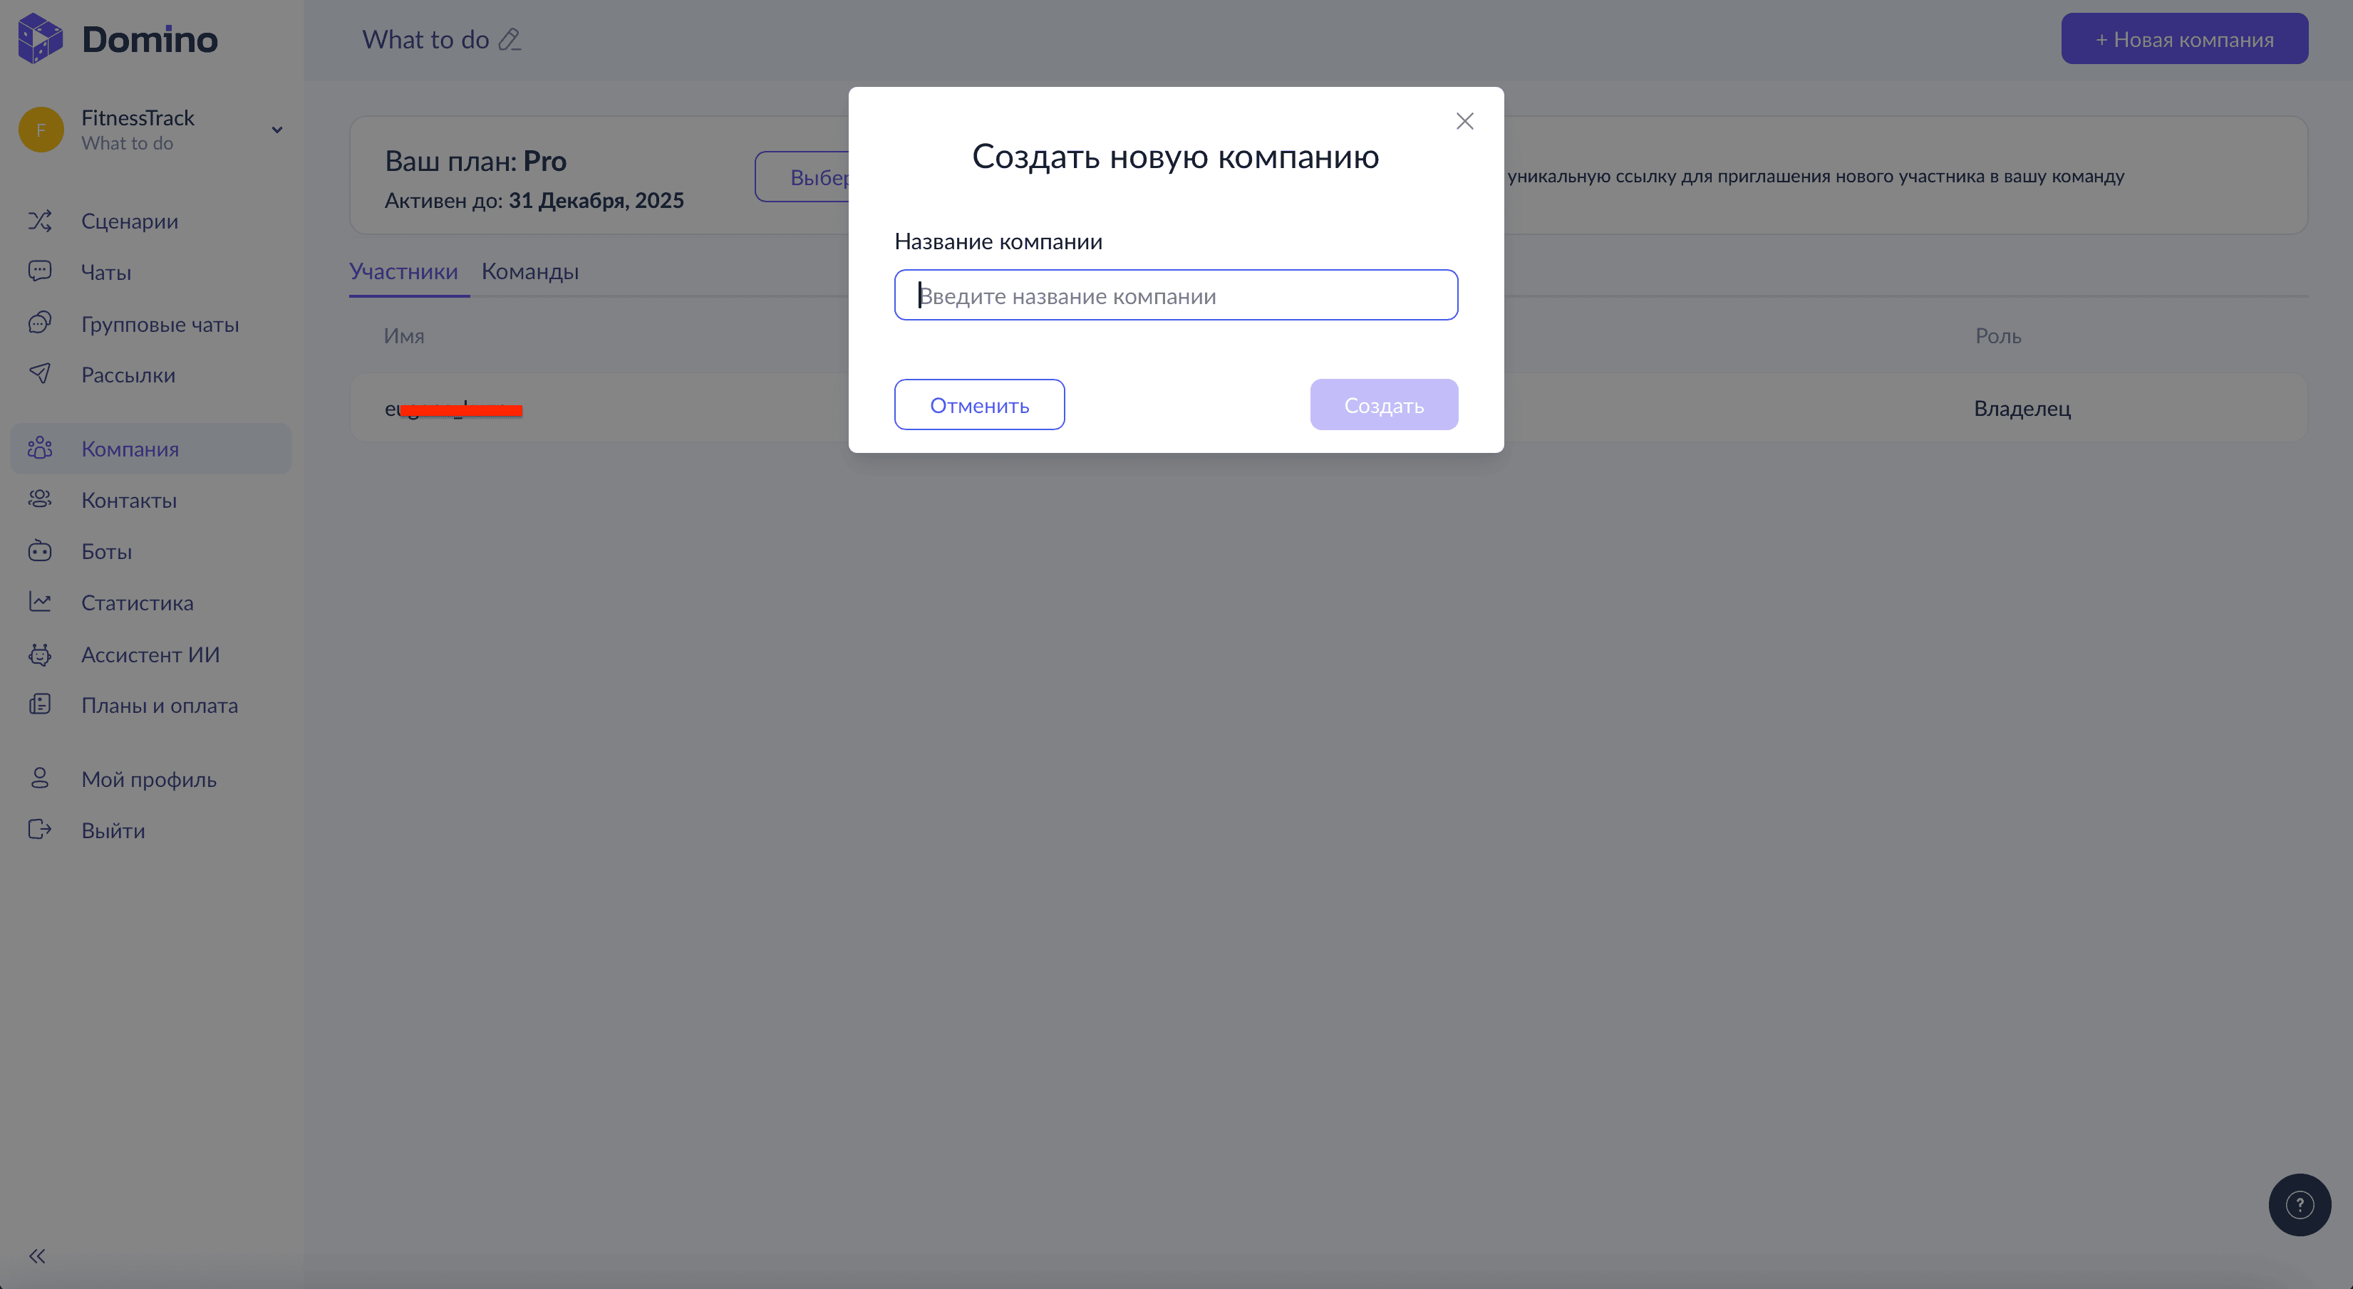Switch to the Участники tab

(404, 271)
